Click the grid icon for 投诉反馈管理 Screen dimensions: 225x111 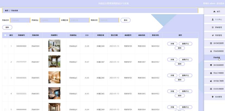(x=211, y=89)
